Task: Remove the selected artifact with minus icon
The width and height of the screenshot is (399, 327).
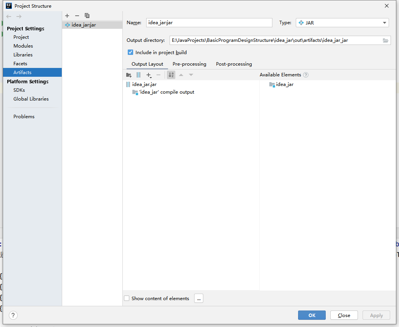Action: click(x=77, y=16)
